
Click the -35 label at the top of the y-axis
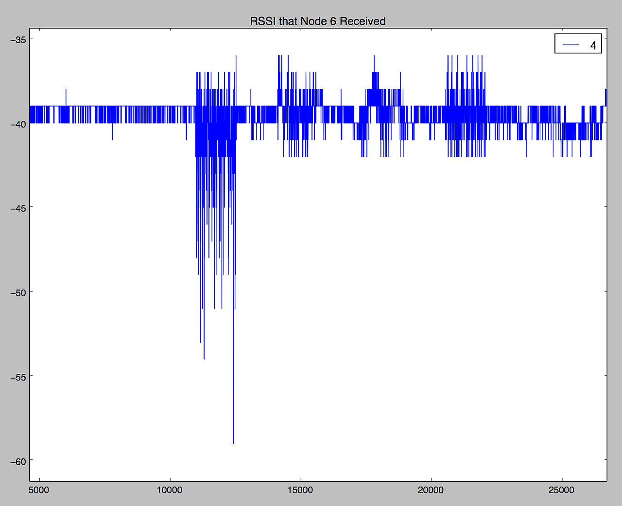click(x=18, y=40)
